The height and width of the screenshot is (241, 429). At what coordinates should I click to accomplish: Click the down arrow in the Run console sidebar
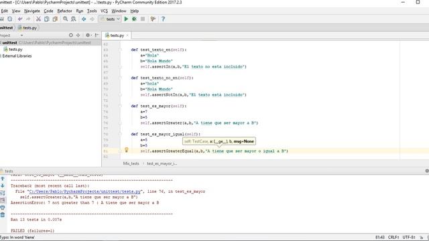pos(3,186)
